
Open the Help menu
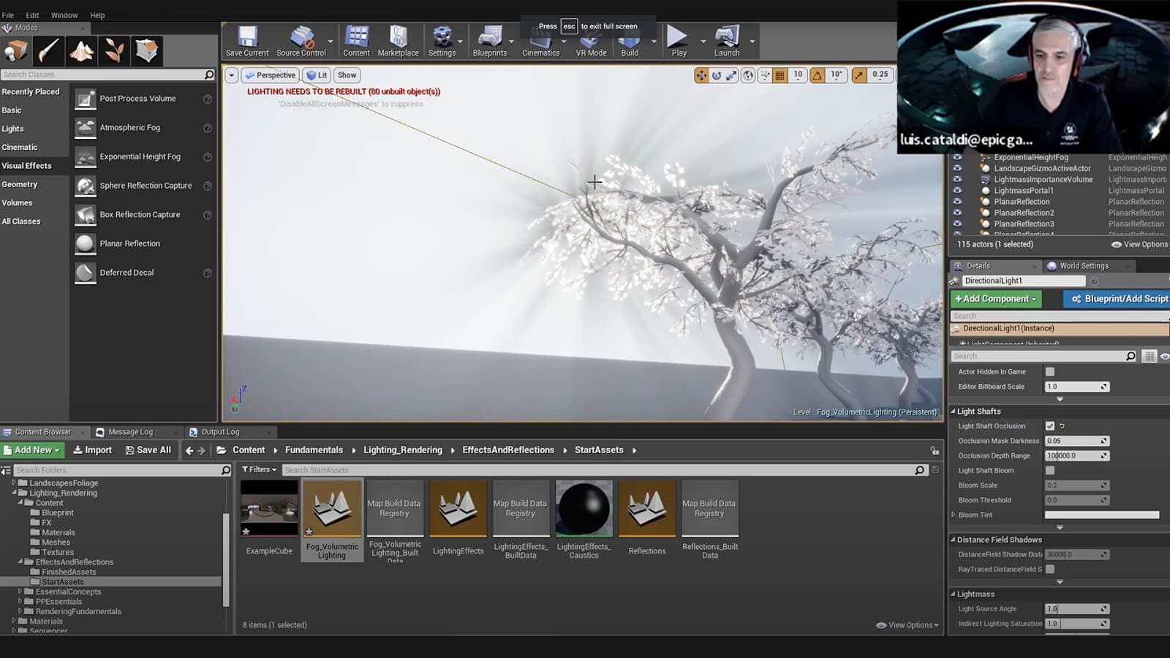97,15
